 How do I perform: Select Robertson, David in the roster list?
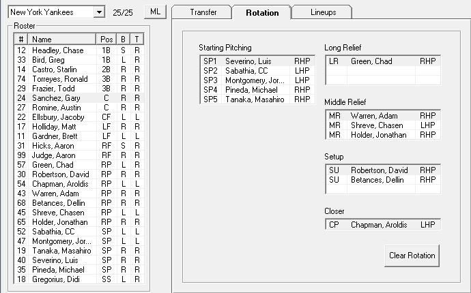pos(79,174)
